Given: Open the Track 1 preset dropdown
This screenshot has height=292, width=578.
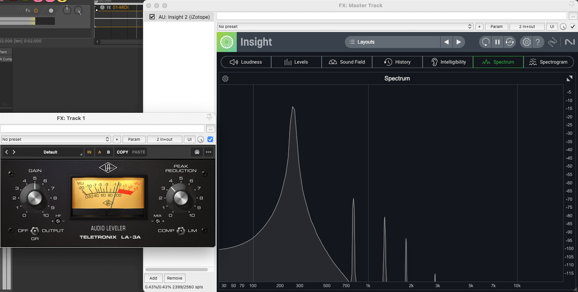Looking at the screenshot, I should click(x=56, y=139).
